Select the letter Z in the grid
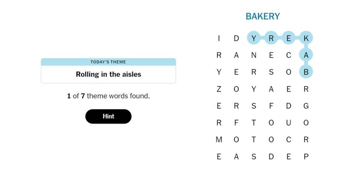The width and height of the screenshot is (352, 176). click(219, 89)
